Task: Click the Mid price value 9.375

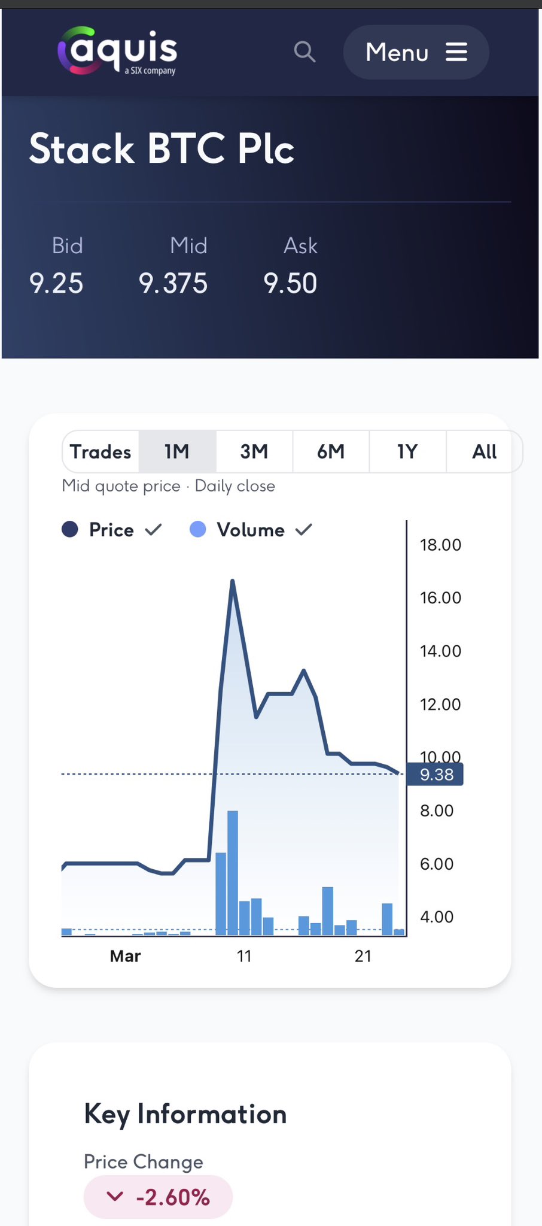Action: click(173, 283)
